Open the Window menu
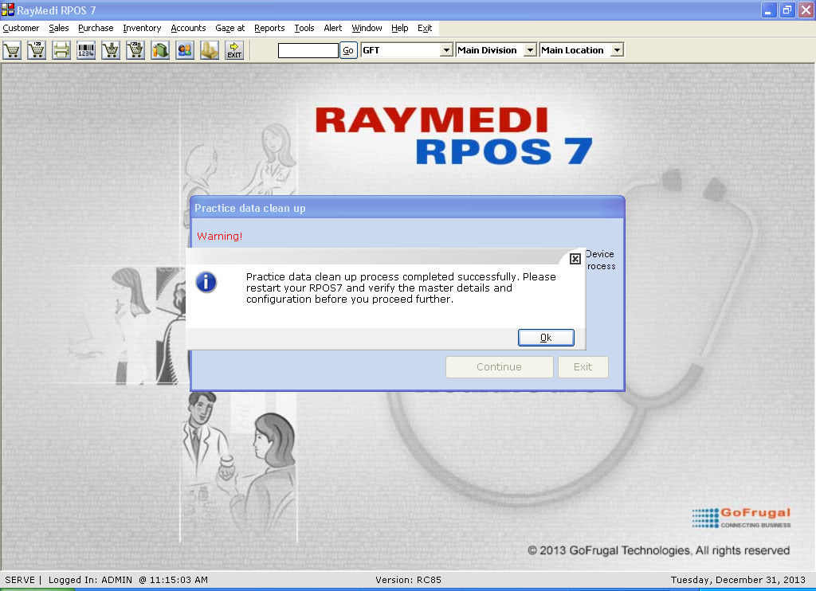The width and height of the screenshot is (816, 591). tap(367, 28)
